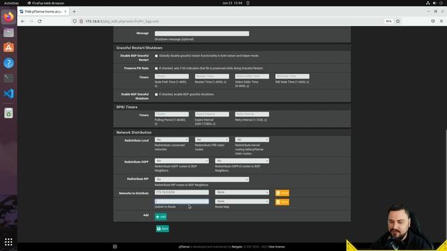Screen dimensions: 447x251
Task: Open Redistribute connected networks dropdown
Action: [172, 139]
